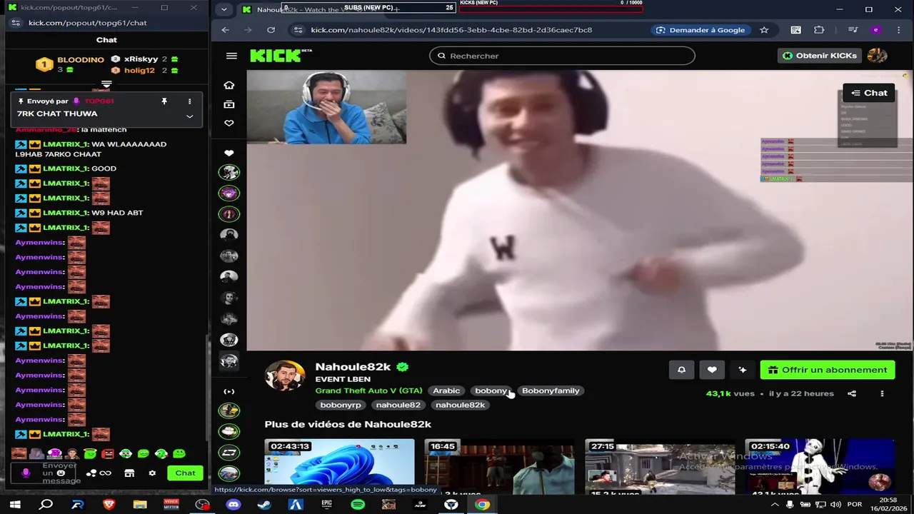Open chat settings gear
This screenshot has width=914, height=514.
click(x=152, y=473)
